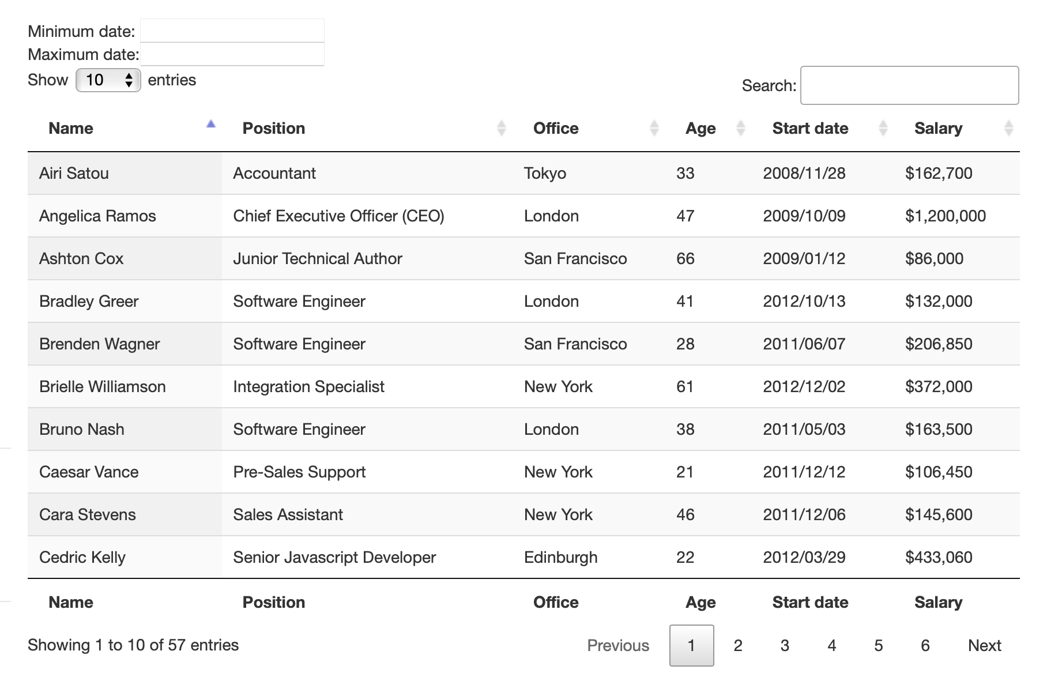
Task: Sort the table by Position column
Action: tap(274, 128)
